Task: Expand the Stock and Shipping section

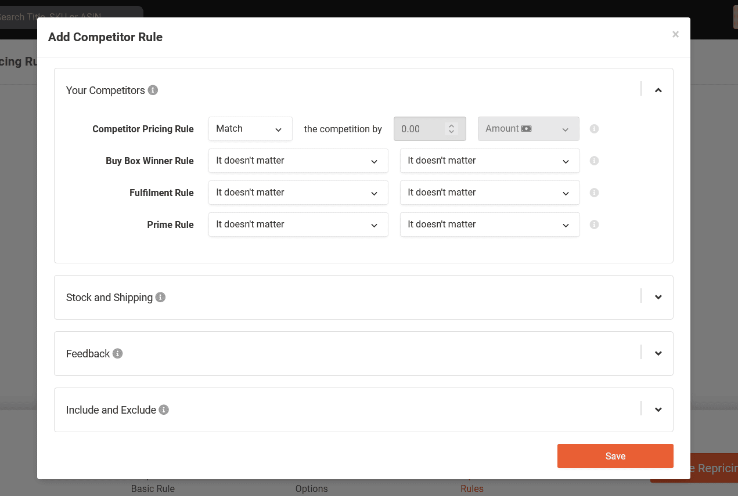Action: pyautogui.click(x=658, y=296)
